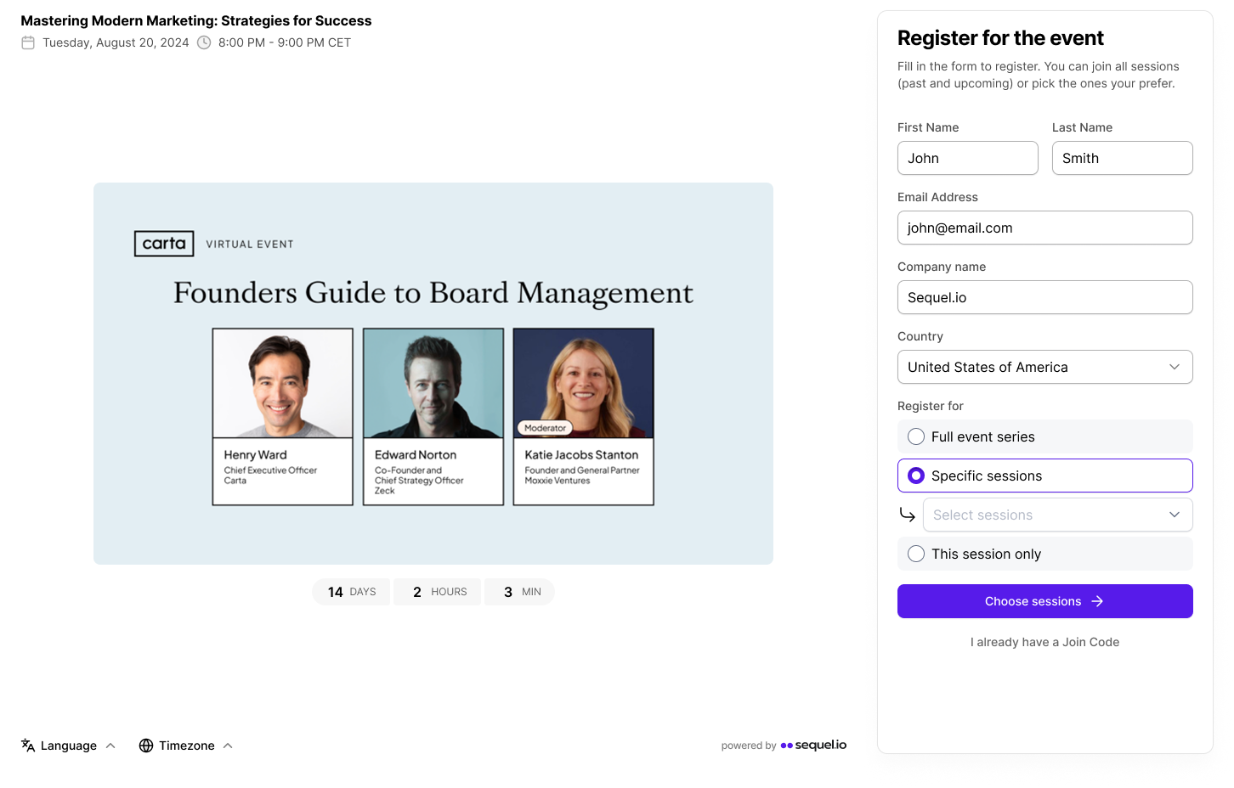Open the Country dropdown
This screenshot has width=1234, height=788.
[x=1045, y=367]
